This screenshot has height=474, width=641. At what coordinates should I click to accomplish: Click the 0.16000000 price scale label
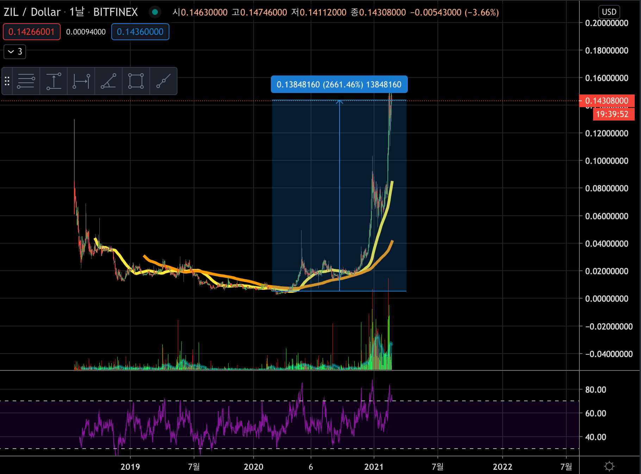point(607,78)
